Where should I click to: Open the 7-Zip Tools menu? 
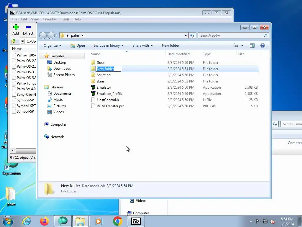[65, 19]
